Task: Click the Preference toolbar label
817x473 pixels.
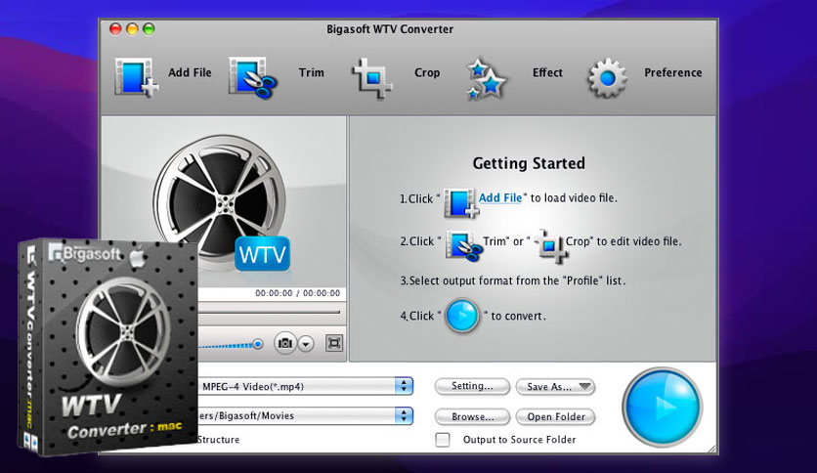Action: point(672,73)
